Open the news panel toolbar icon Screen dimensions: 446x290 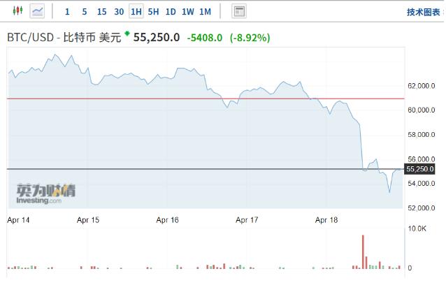pyautogui.click(x=239, y=11)
